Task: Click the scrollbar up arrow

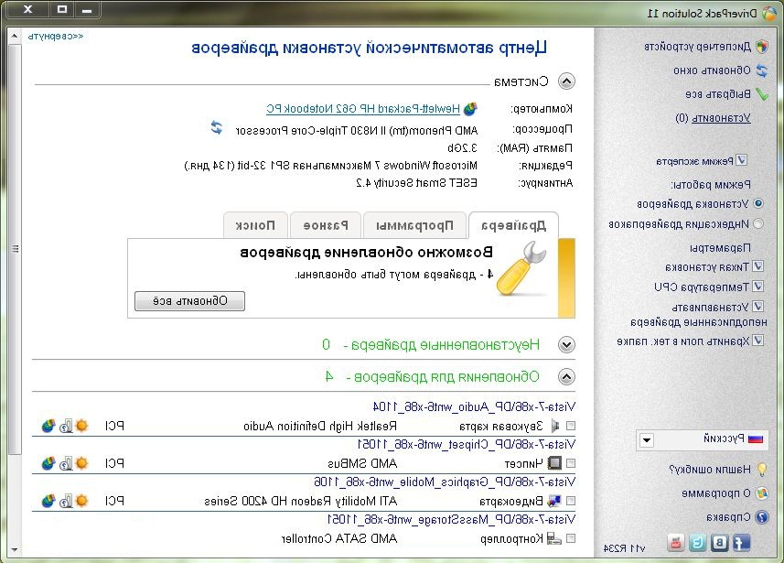Action: (x=15, y=36)
